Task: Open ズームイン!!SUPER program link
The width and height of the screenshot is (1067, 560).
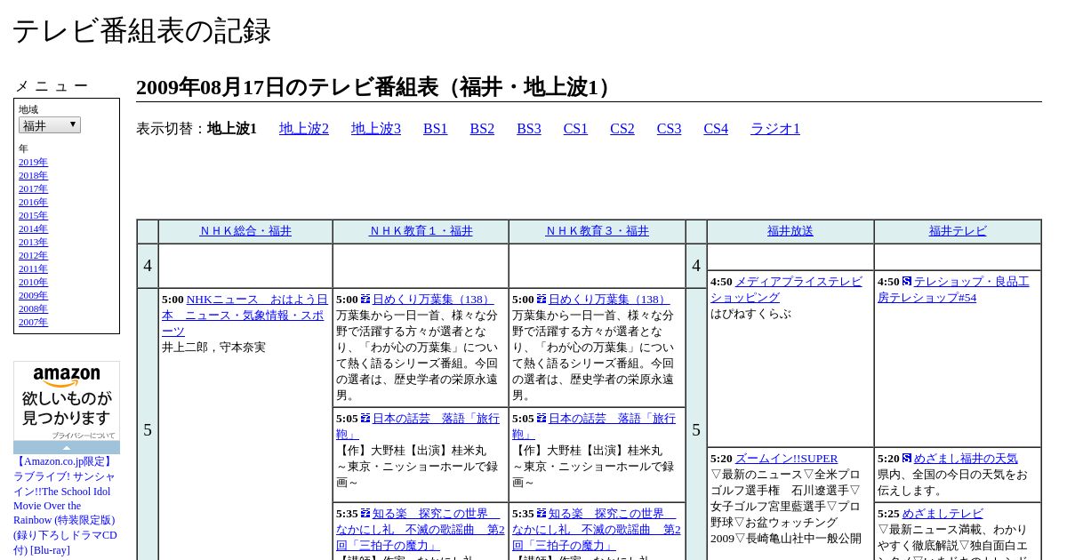Action: coord(787,459)
